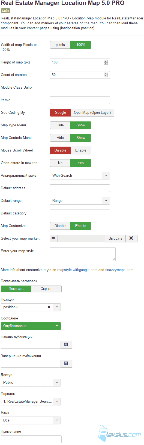Select Yes for open estate in new tab
144x445 pixels.
pos(81,163)
